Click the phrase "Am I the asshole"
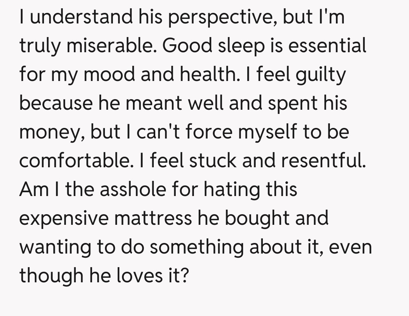The width and height of the screenshot is (409, 316). [x=92, y=189]
